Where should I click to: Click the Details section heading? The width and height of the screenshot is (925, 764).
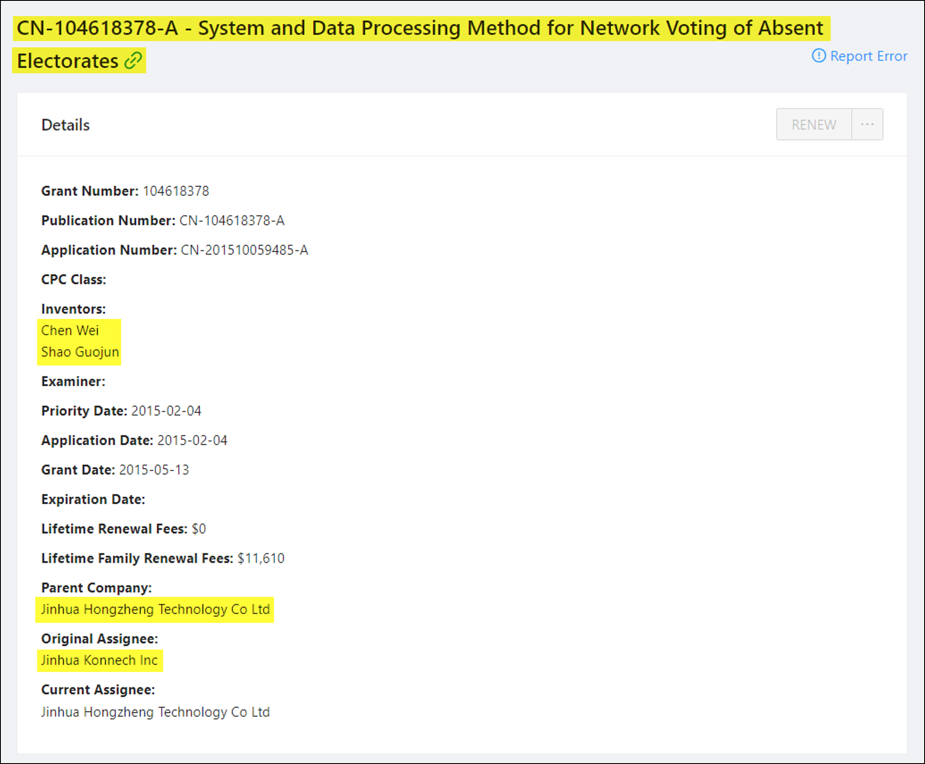(x=66, y=125)
